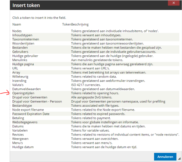
Task: Select the Valuta's token category
Action: coord(19,85)
